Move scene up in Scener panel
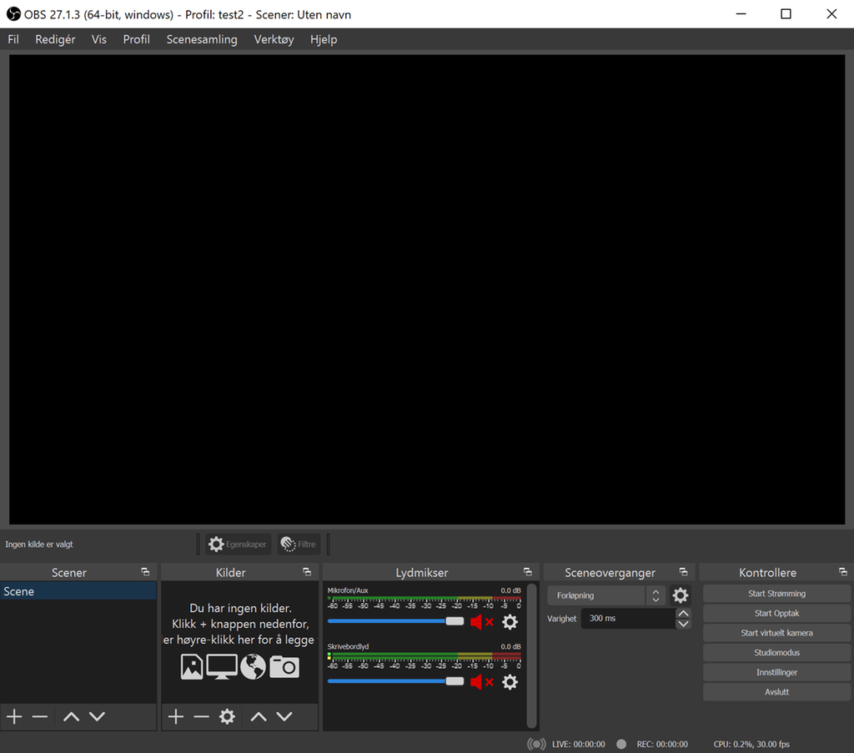 pos(72,716)
